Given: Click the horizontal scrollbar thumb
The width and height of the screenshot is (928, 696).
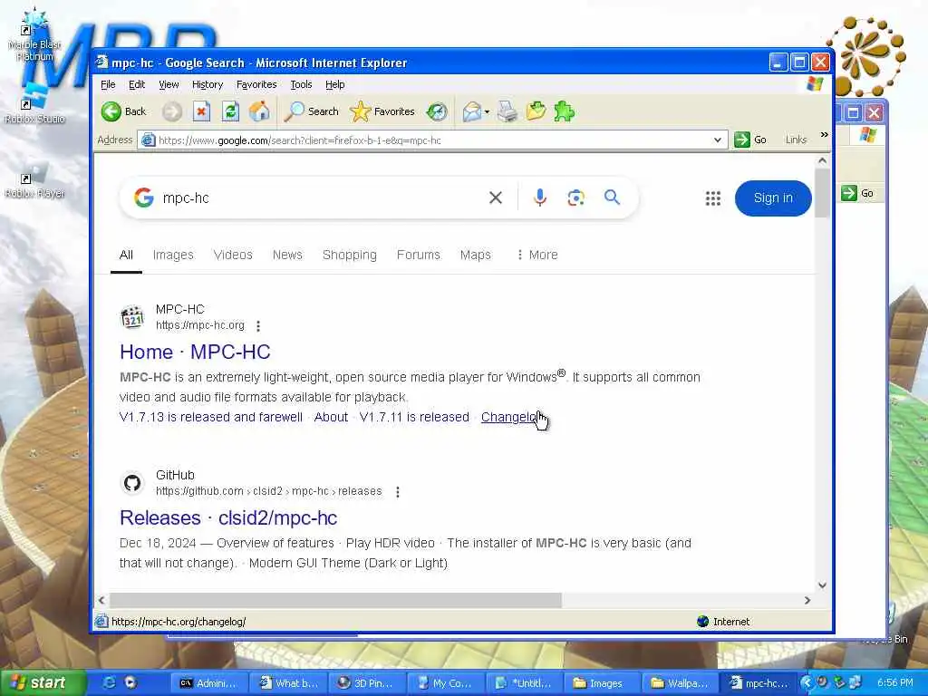Looking at the screenshot, I should [335, 600].
